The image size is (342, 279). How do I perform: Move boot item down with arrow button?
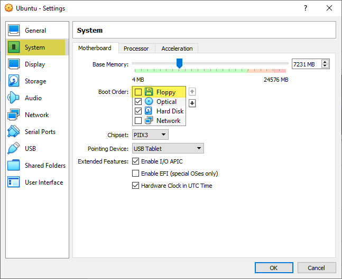coord(192,103)
